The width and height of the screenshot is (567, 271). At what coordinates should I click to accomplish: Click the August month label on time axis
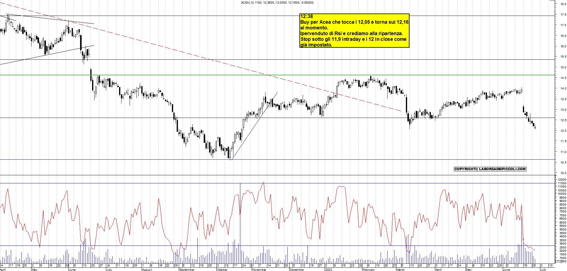[x=147, y=269]
